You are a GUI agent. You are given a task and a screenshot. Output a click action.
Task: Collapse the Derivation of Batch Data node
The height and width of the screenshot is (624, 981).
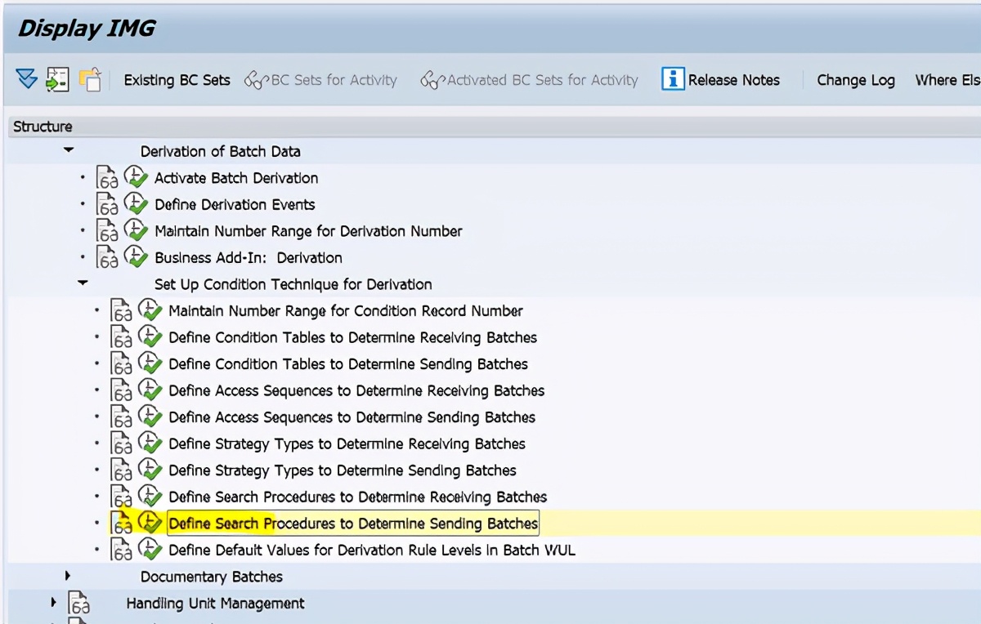coord(69,149)
